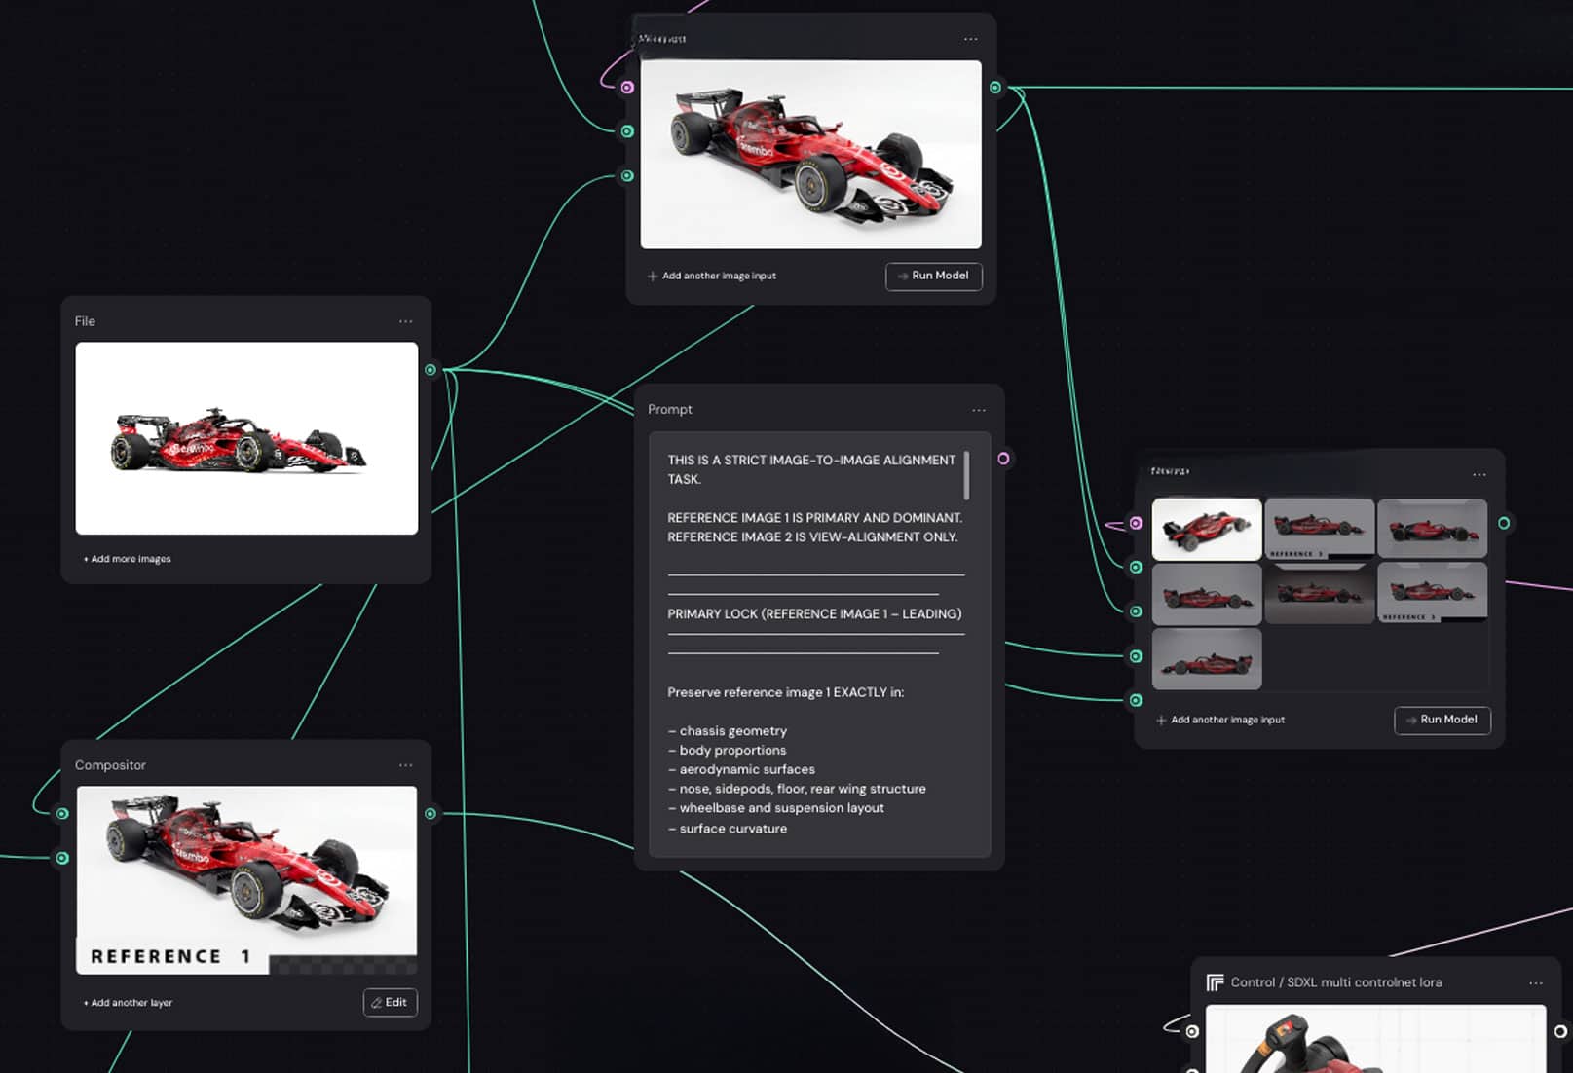This screenshot has width=1573, height=1073.
Task: Click the Compositor node's right output port
Action: pyautogui.click(x=431, y=814)
